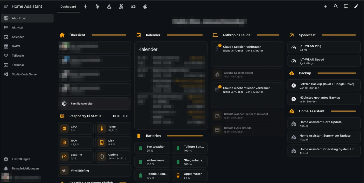Open Benachrichtigungen notifications

pyautogui.click(x=27, y=168)
